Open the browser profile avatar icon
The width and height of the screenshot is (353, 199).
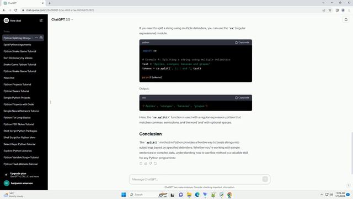(343, 10)
